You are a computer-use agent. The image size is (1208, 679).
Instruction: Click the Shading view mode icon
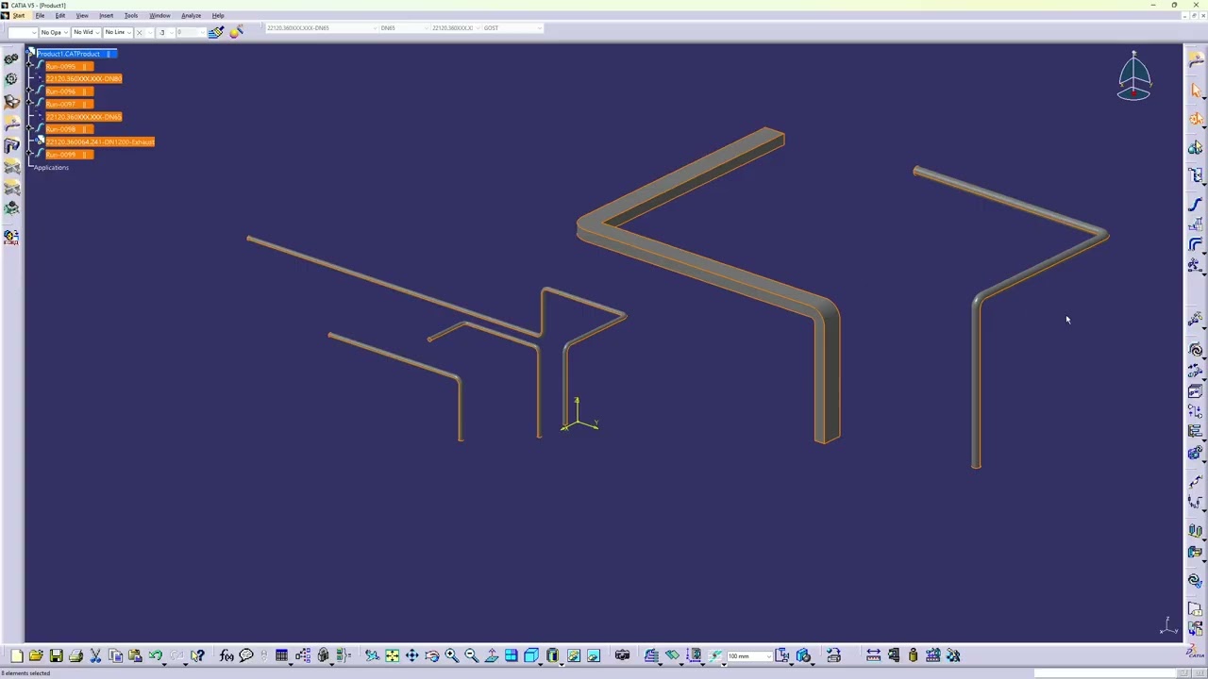tap(553, 655)
